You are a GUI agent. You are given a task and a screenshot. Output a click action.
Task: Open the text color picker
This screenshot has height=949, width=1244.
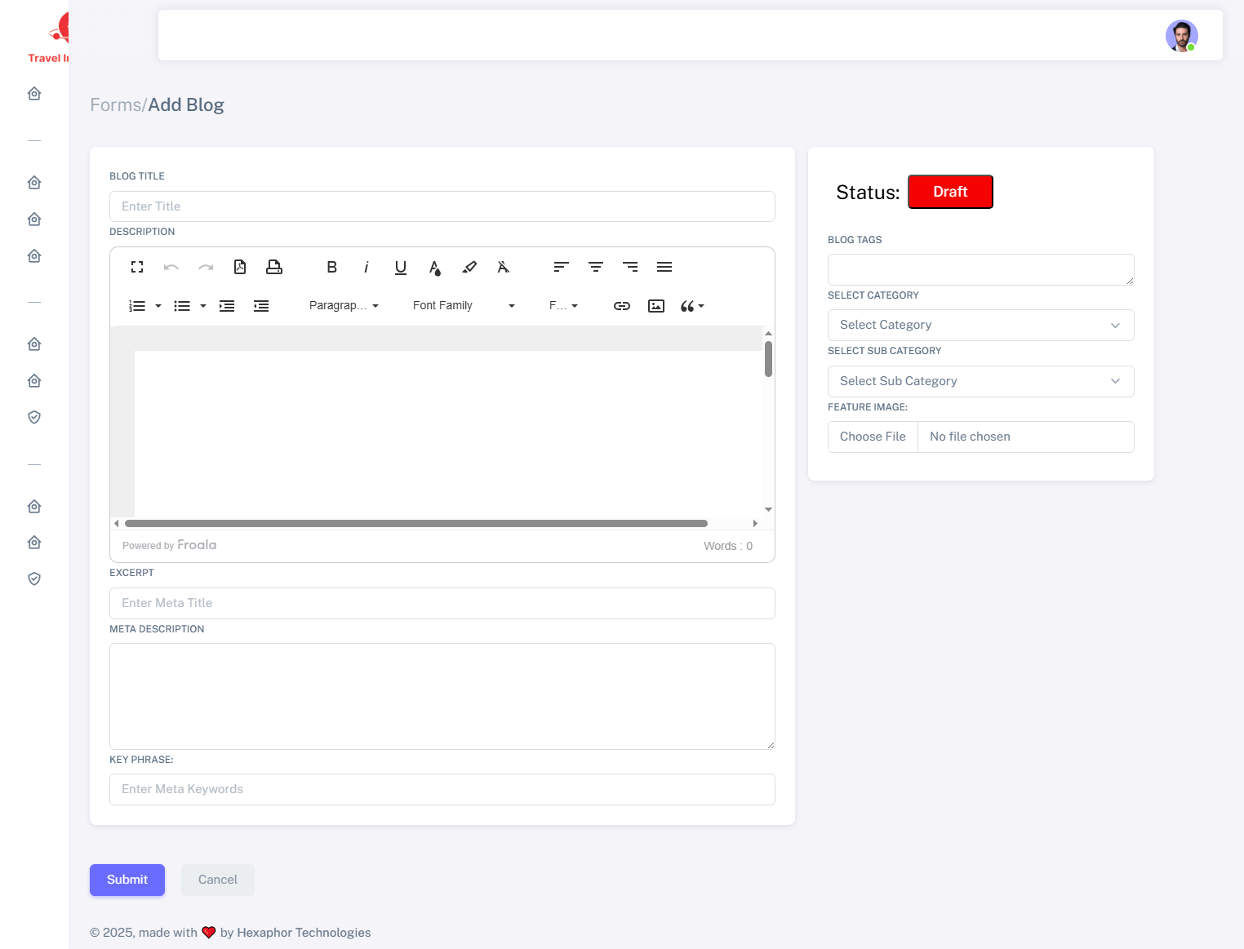click(435, 267)
